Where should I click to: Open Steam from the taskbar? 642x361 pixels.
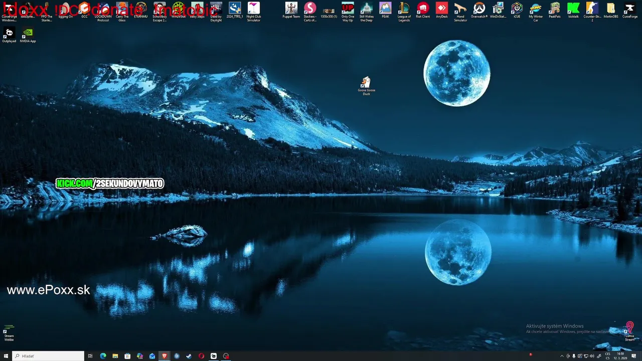point(189,356)
